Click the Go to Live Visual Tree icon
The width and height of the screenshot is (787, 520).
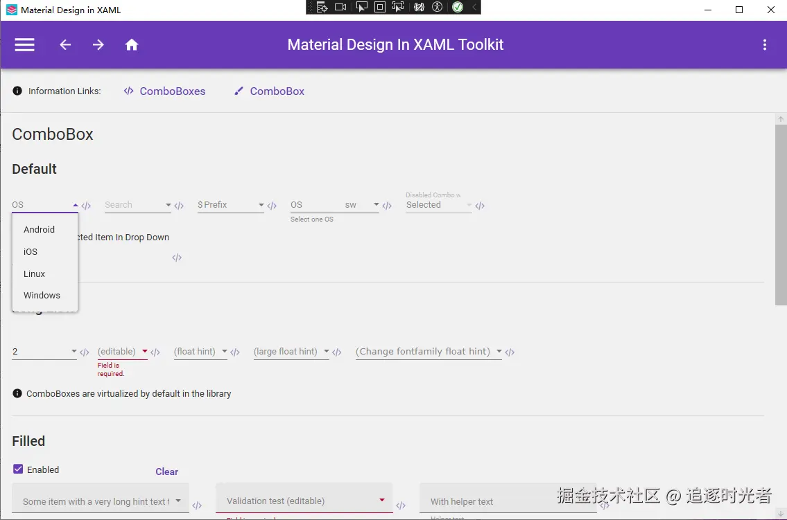[322, 7]
